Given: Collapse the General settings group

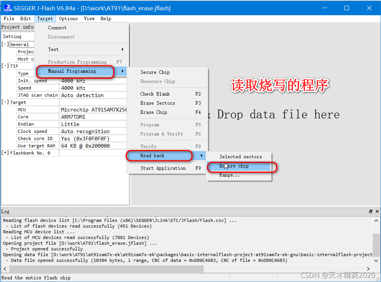Looking at the screenshot, I should [5, 44].
